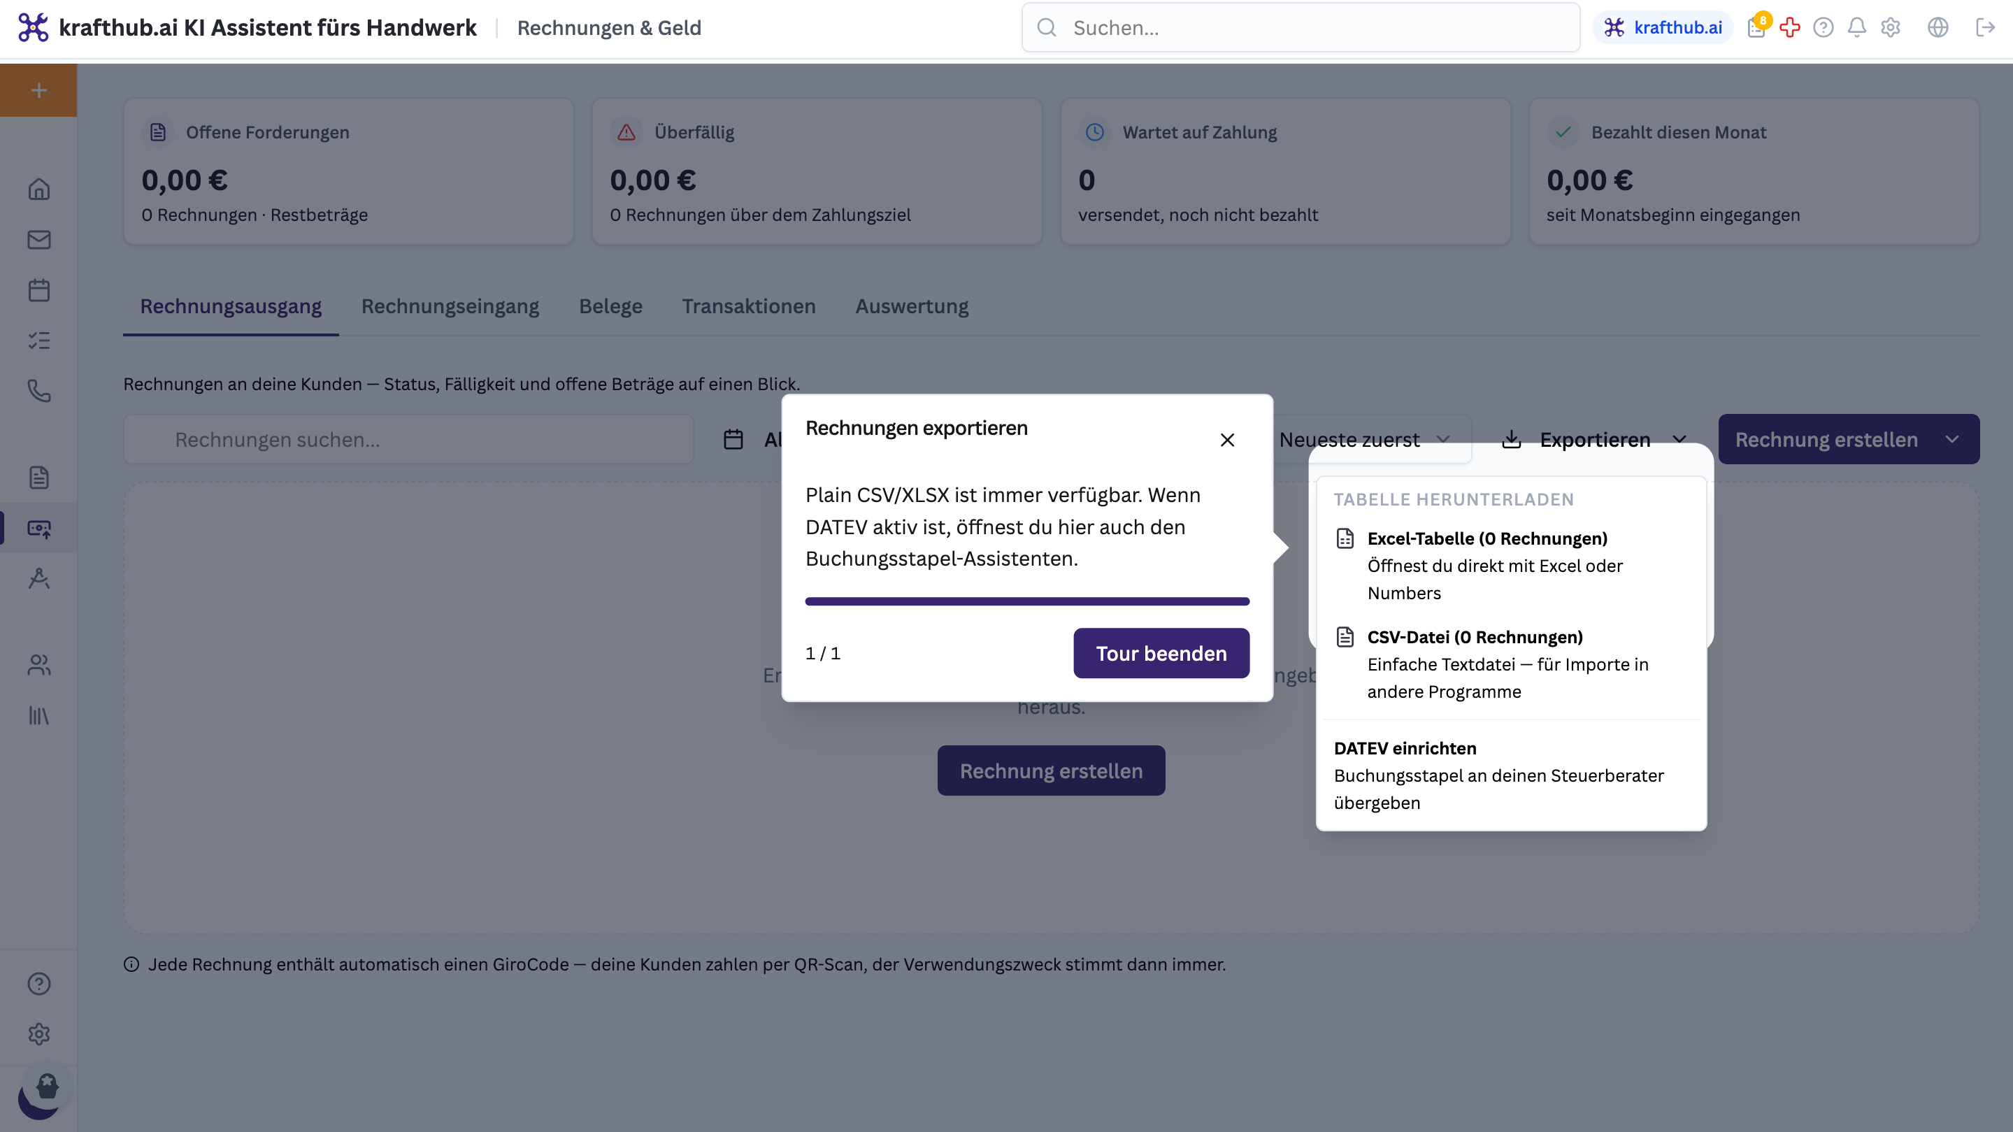Switch to the Rechnungsausgang tab
The height and width of the screenshot is (1132, 2013).
[x=231, y=306]
